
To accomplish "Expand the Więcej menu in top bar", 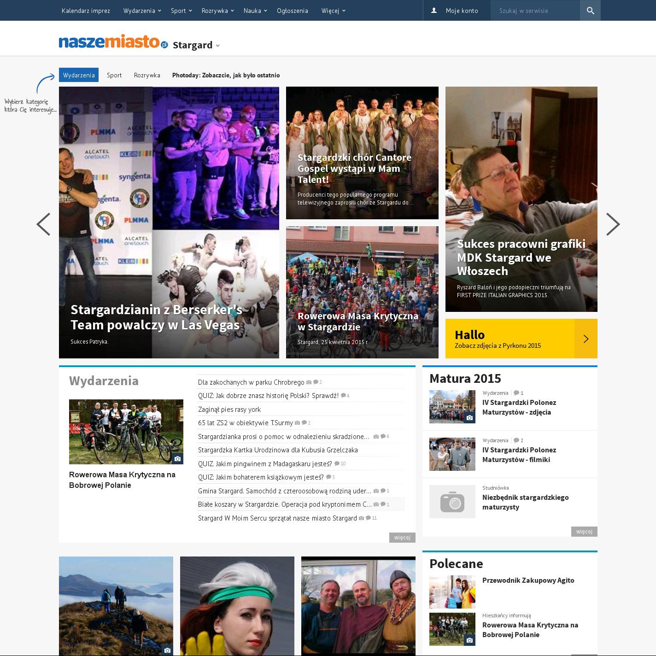I will pyautogui.click(x=333, y=11).
